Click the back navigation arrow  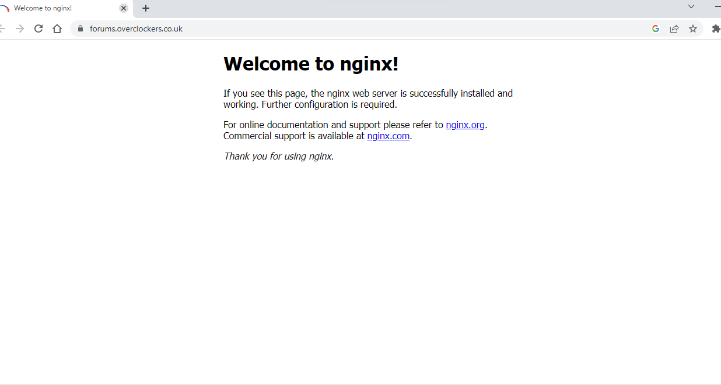click(x=2, y=29)
